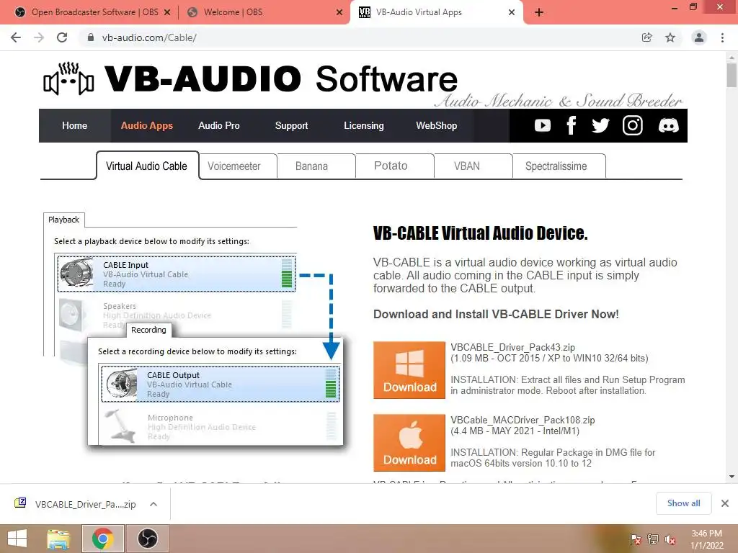Click the network tray icon
The width and height of the screenshot is (738, 553).
[x=653, y=539]
